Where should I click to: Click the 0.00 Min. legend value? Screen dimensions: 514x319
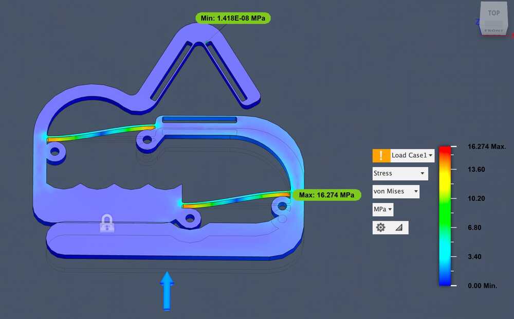[x=482, y=286]
